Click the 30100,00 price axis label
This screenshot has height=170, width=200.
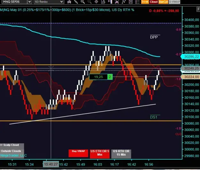pyautogui.click(x=192, y=117)
